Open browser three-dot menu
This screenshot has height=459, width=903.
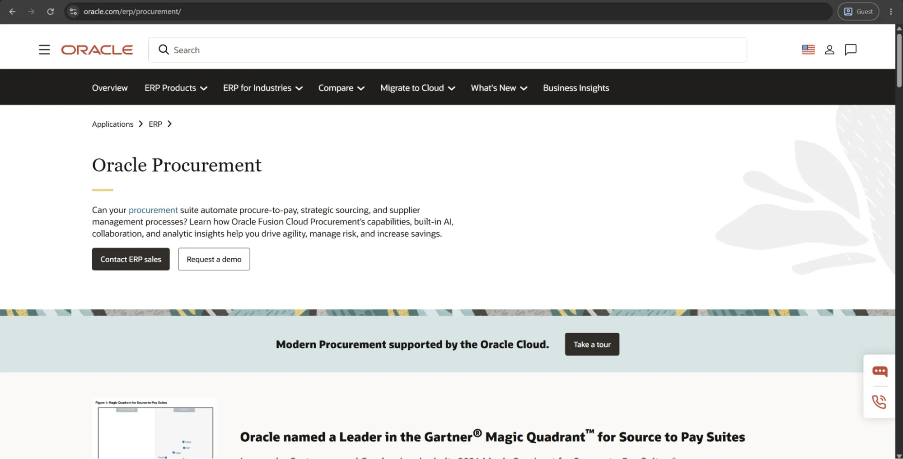(891, 12)
